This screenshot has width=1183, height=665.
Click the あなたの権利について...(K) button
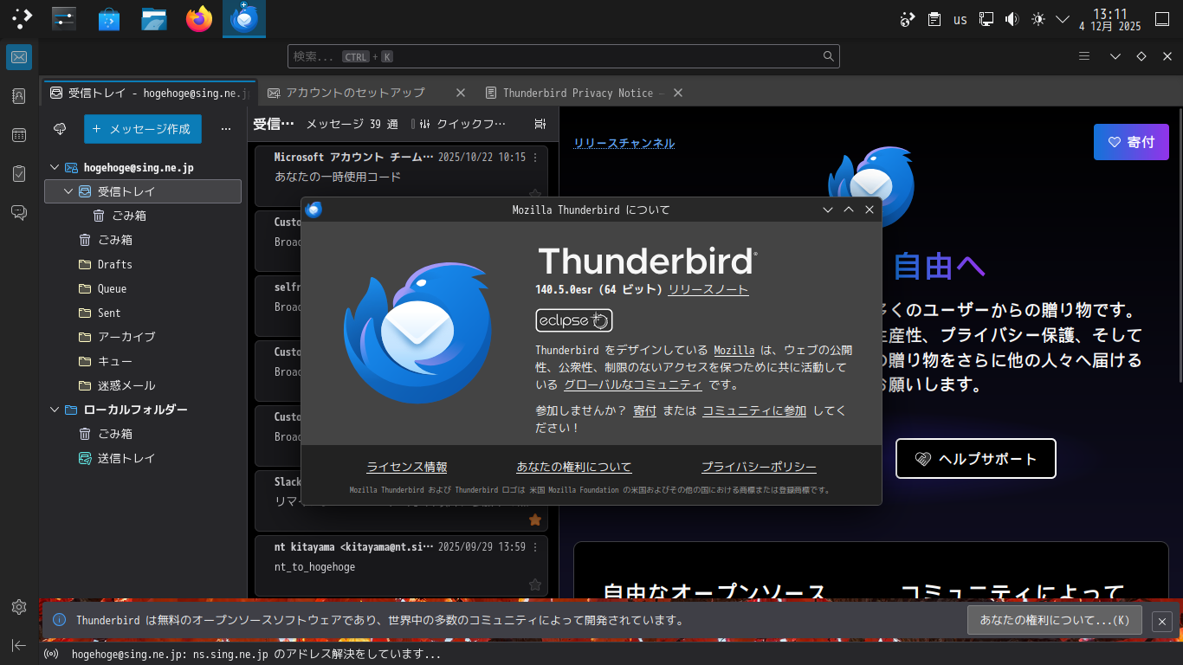pyautogui.click(x=1054, y=620)
